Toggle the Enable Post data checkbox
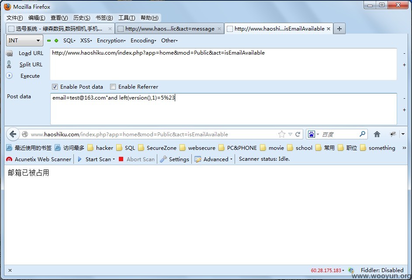412x280 pixels. tap(55, 86)
